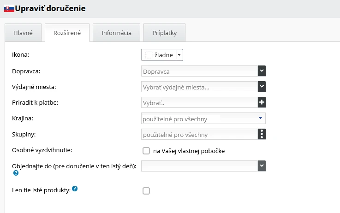Image resolution: width=340 pixels, height=213 pixels.
Task: Expand Výdajné miesta dropdown arrow
Action: click(x=262, y=87)
